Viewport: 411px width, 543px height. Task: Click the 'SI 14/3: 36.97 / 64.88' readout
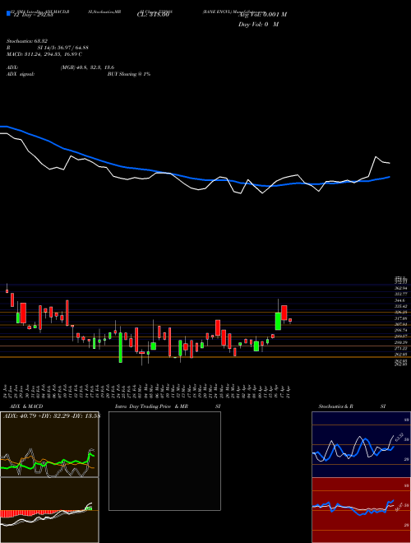coord(62,48)
